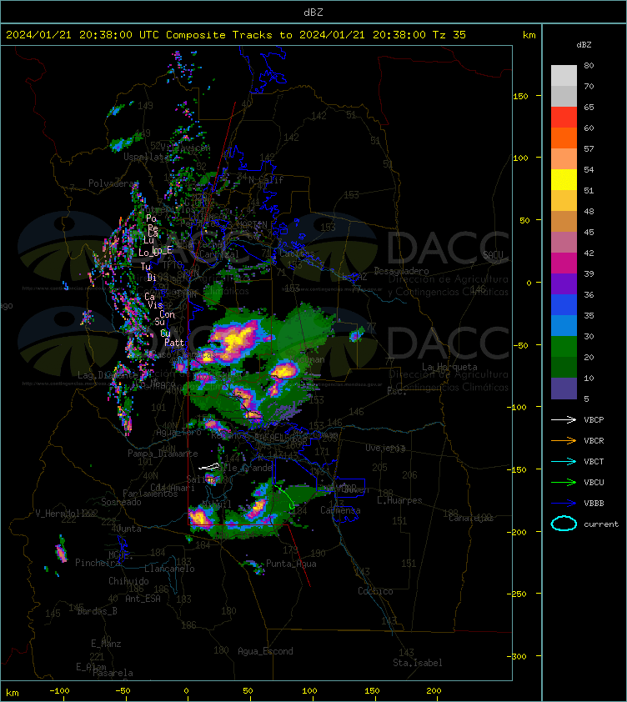Pick the light blue 30–35 dBZ swatch
Viewport: 627px width, 702px height.
[x=564, y=325]
